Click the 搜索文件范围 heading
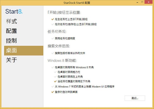 [59, 46]
